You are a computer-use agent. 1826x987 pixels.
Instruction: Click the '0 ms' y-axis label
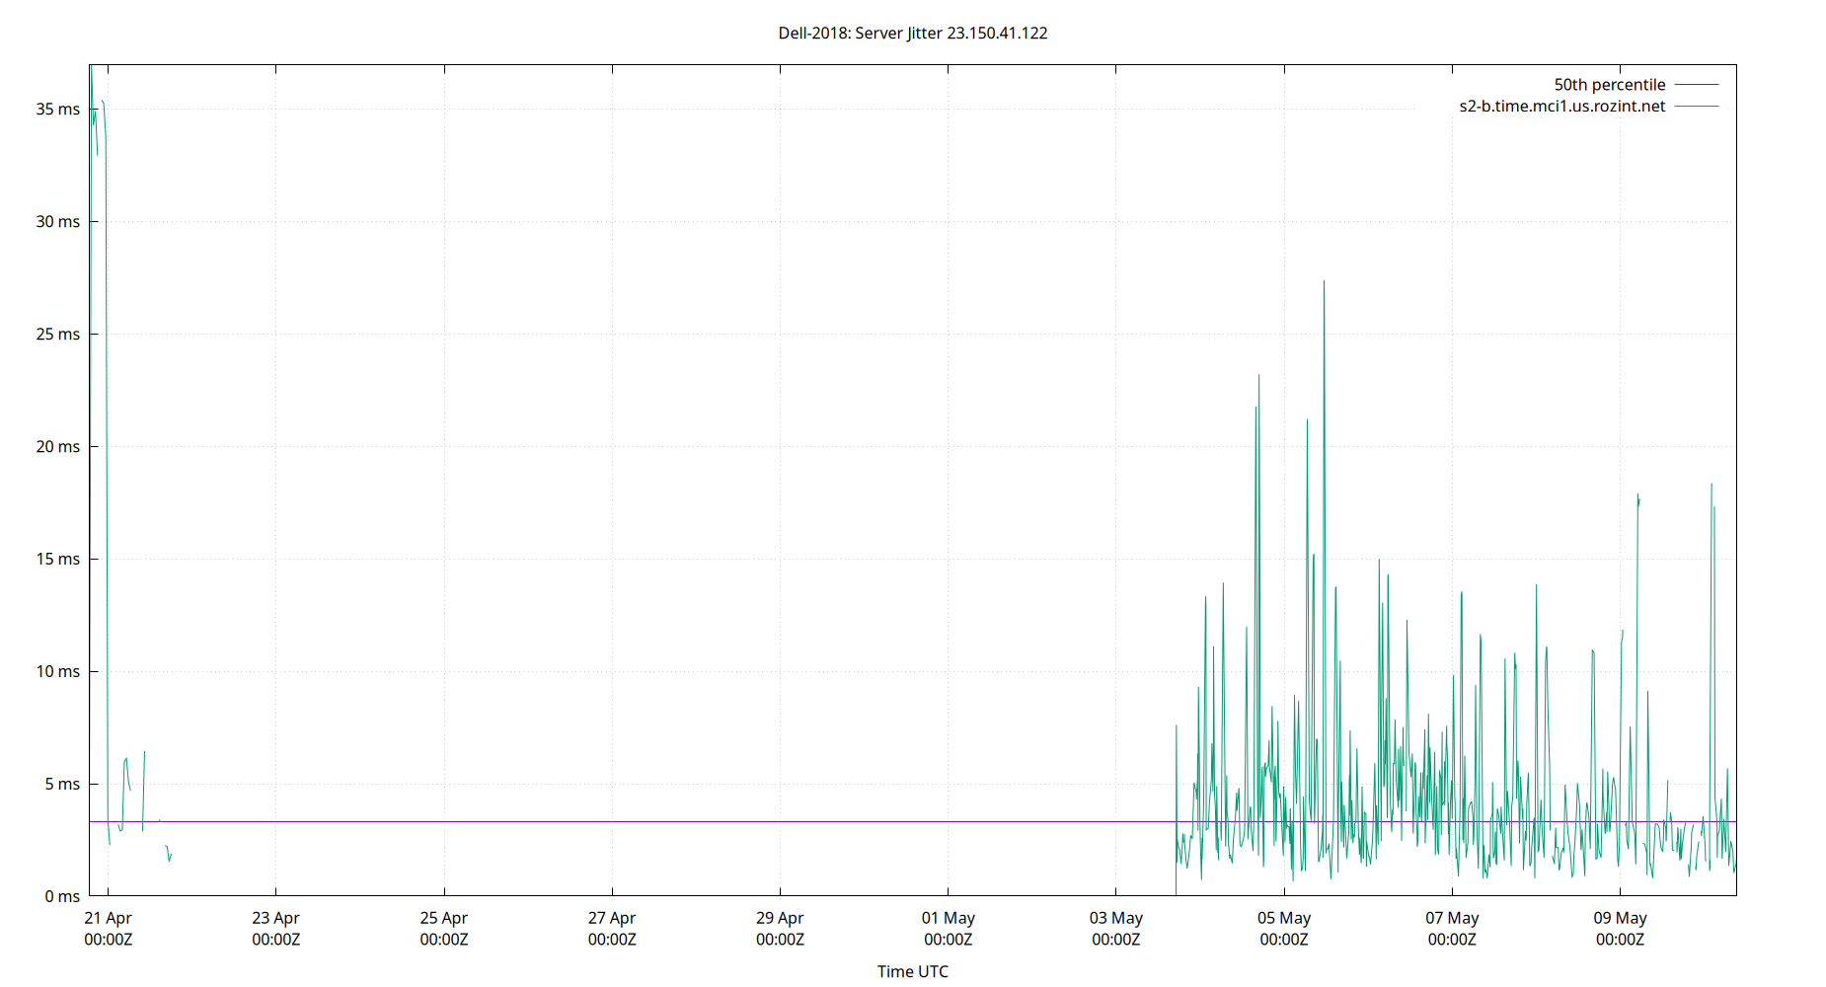pyautogui.click(x=62, y=896)
